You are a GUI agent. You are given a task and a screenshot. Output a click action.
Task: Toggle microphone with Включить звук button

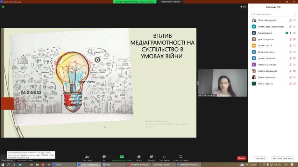click(8, 160)
